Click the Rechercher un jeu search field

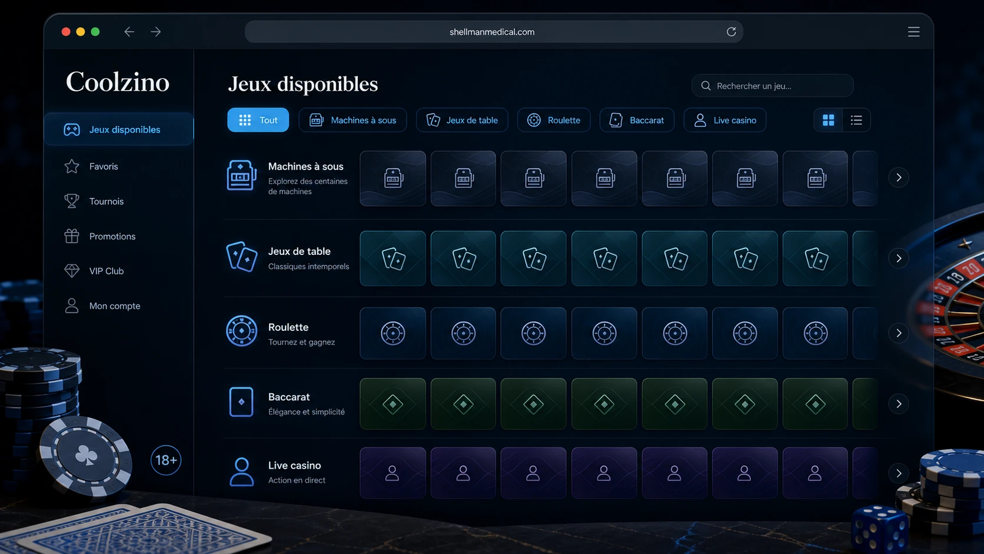[x=773, y=86]
